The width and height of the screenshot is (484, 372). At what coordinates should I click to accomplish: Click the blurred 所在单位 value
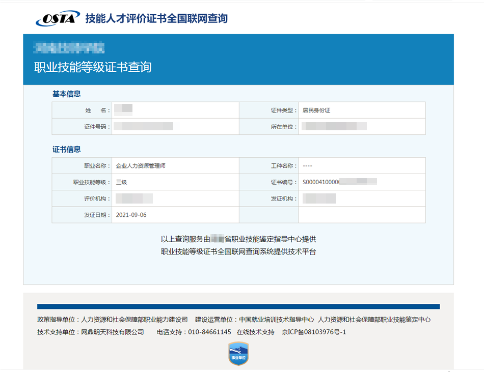tap(334, 127)
